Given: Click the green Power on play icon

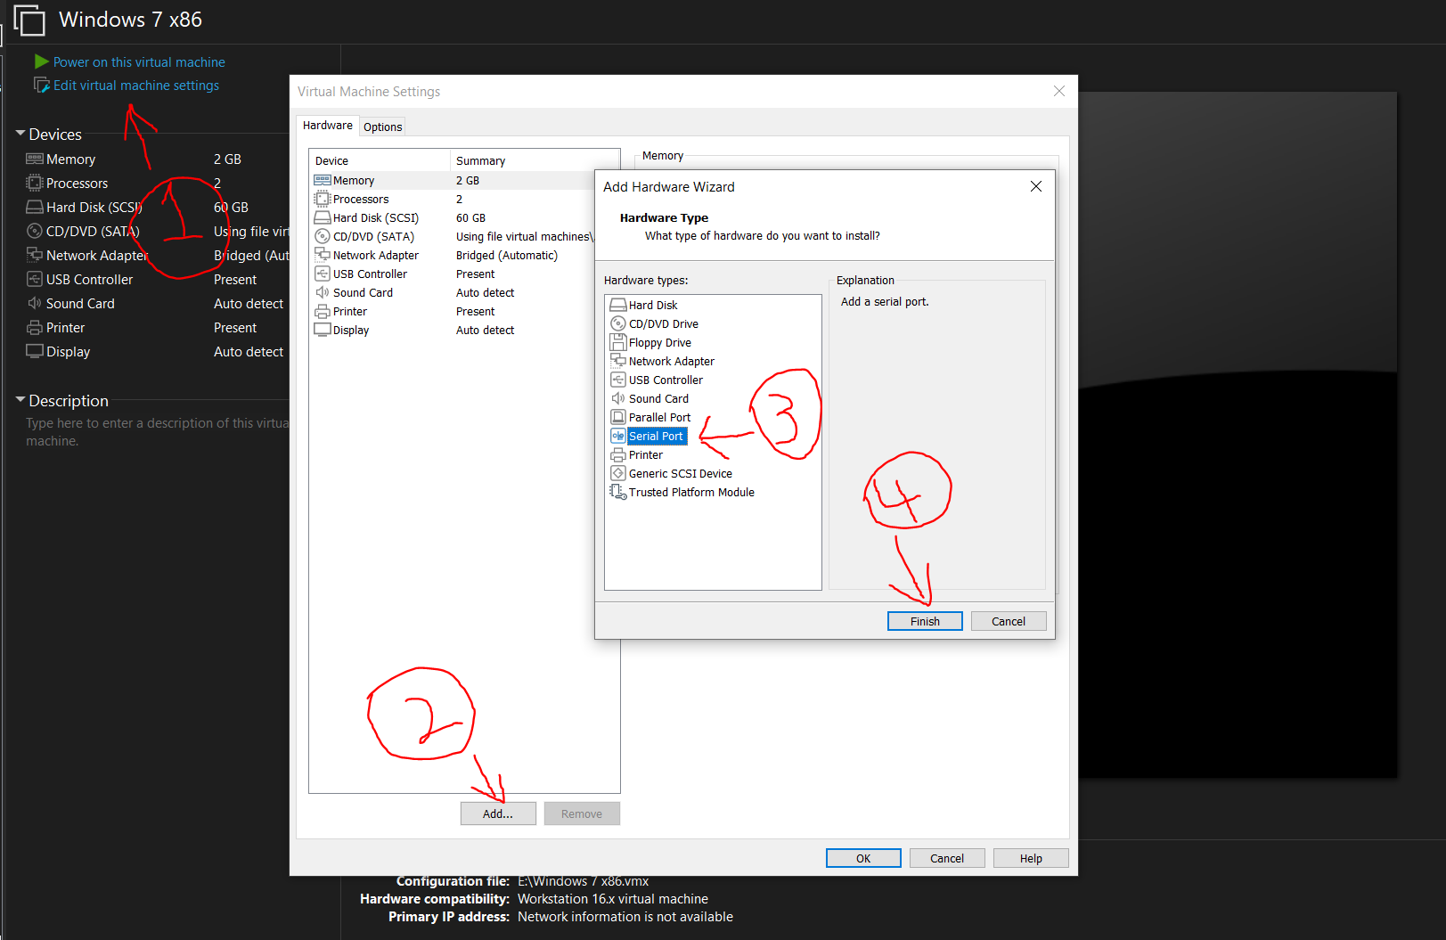Looking at the screenshot, I should point(41,61).
